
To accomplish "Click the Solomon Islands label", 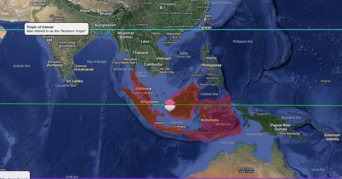I will coord(332,137).
